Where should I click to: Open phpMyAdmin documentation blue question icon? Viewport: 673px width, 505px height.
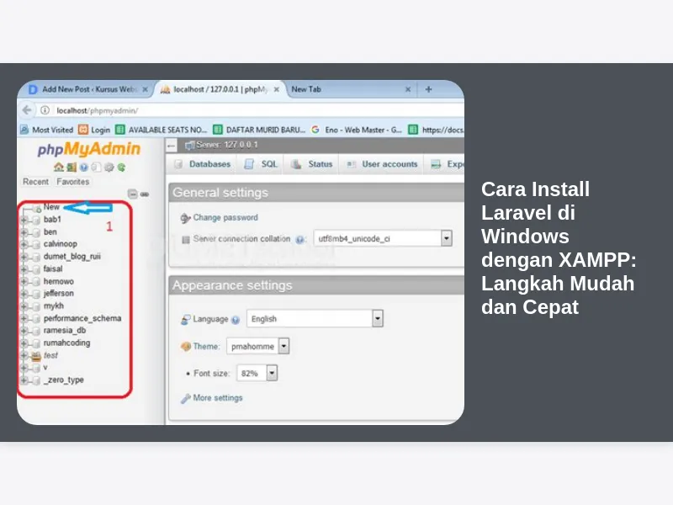coord(83,167)
